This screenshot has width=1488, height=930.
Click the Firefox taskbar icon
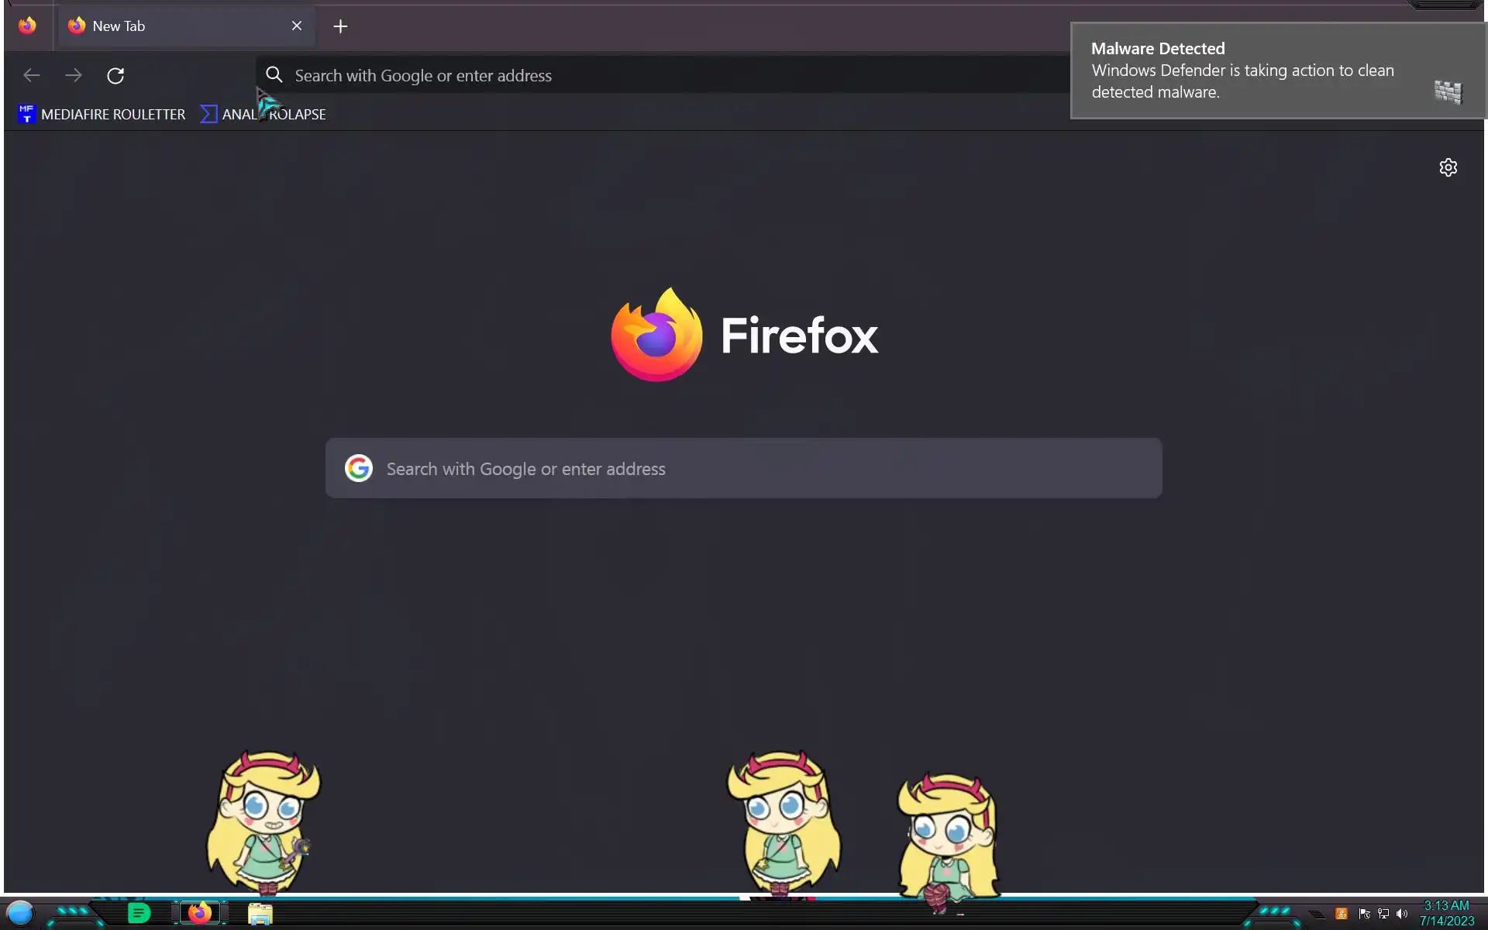click(x=200, y=913)
